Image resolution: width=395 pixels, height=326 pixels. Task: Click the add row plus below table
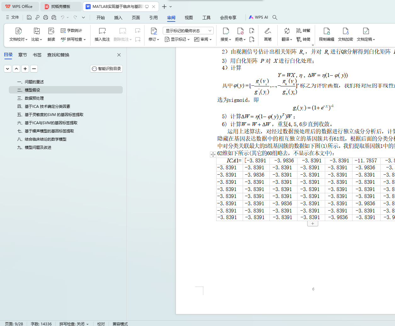click(313, 224)
